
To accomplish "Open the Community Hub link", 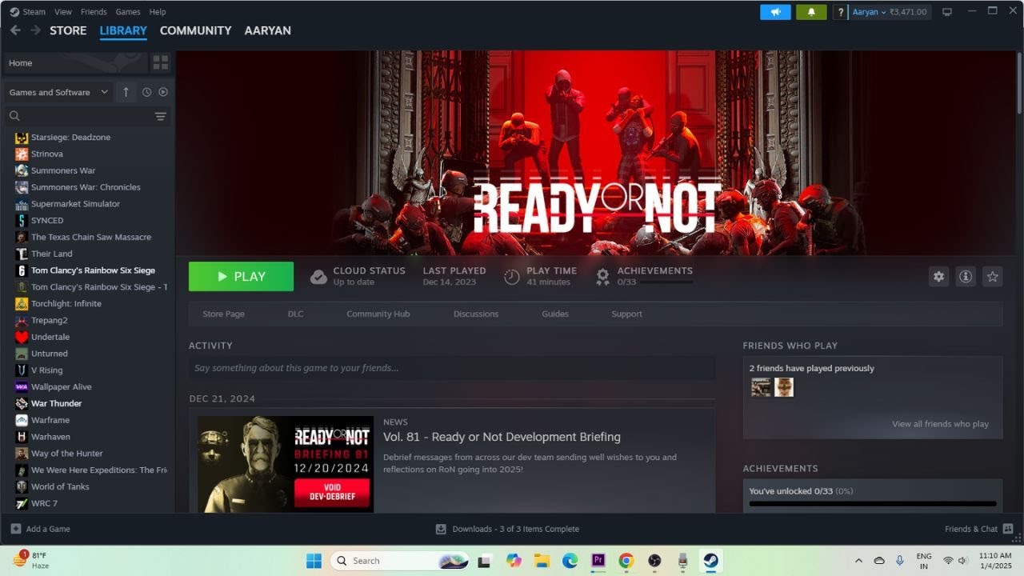I will [x=378, y=314].
